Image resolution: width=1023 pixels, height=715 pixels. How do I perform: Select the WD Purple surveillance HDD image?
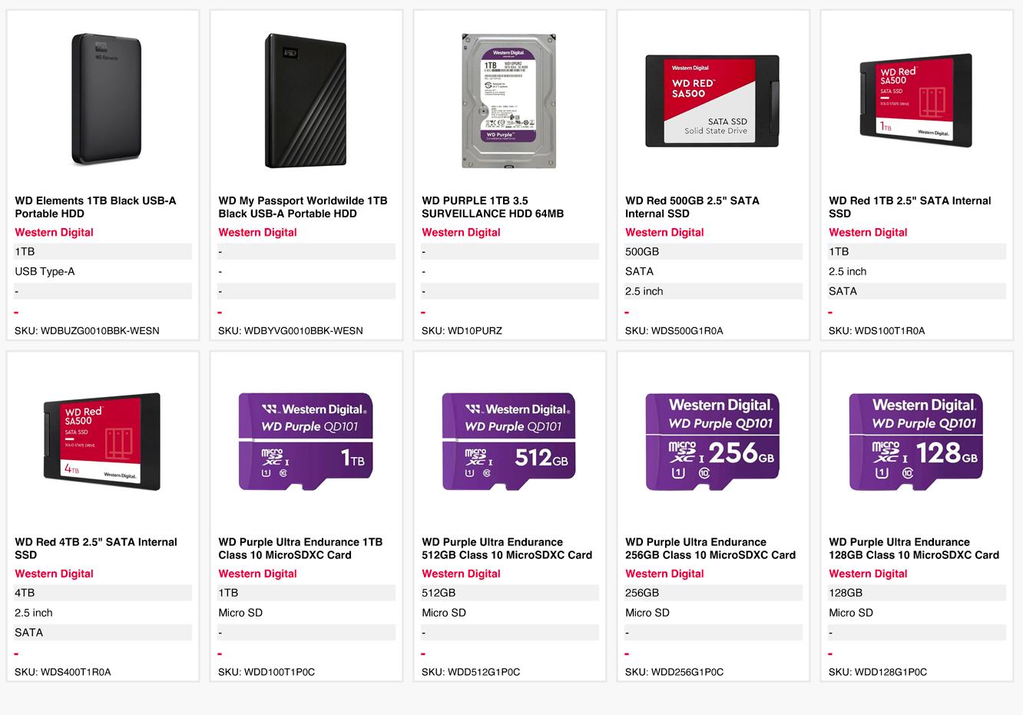(508, 101)
